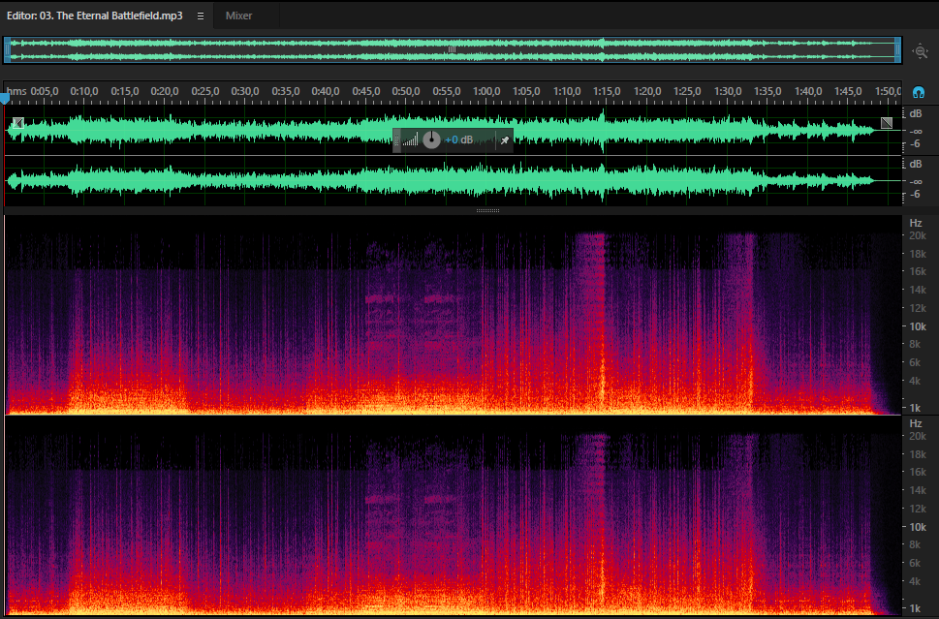Viewport: 939px width, 619px height.
Task: Click the gain knob in the HUD
Action: click(431, 140)
